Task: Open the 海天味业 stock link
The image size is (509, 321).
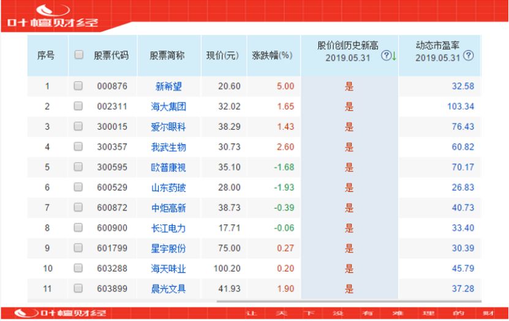Action: tap(168, 268)
